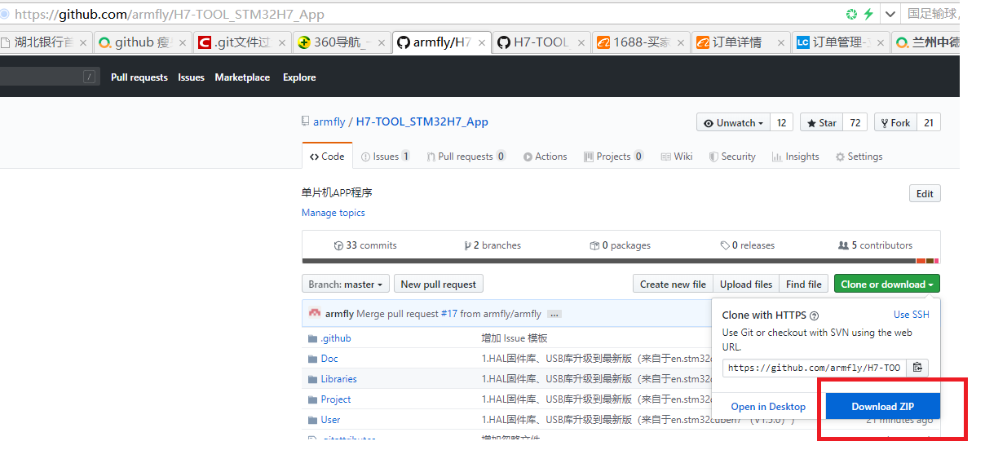Click the armfly commit author avatar

(315, 314)
